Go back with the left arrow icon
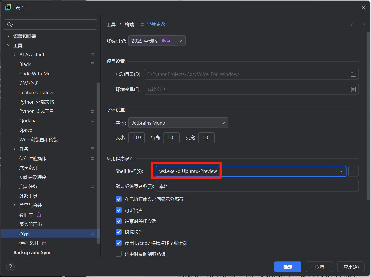The height and width of the screenshot is (277, 371). (x=353, y=25)
